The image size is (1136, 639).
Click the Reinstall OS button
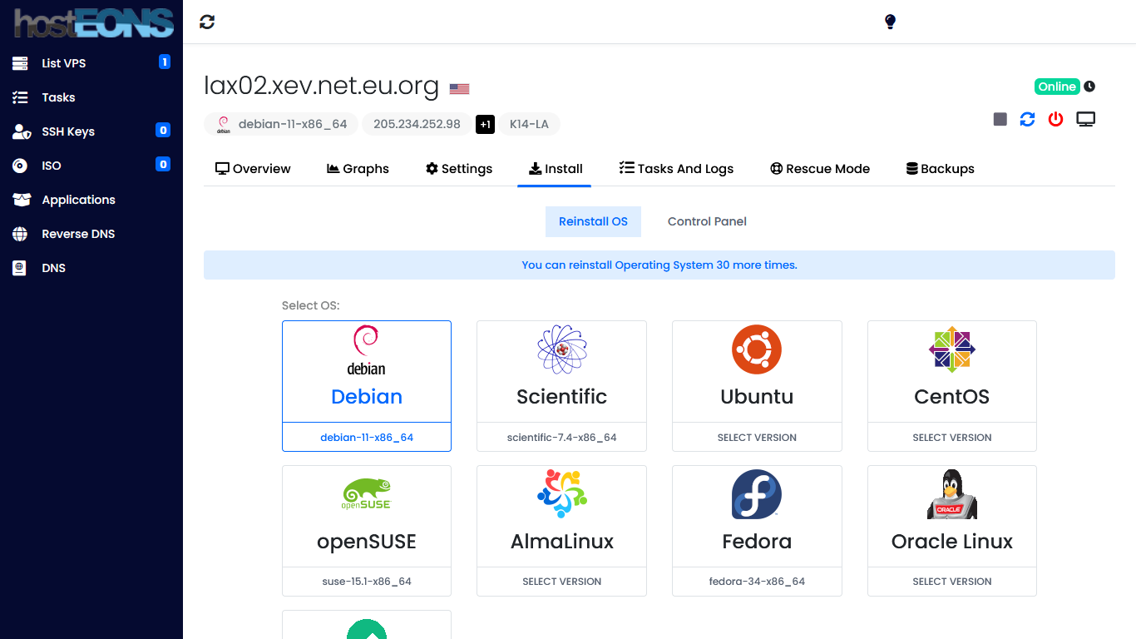593,221
